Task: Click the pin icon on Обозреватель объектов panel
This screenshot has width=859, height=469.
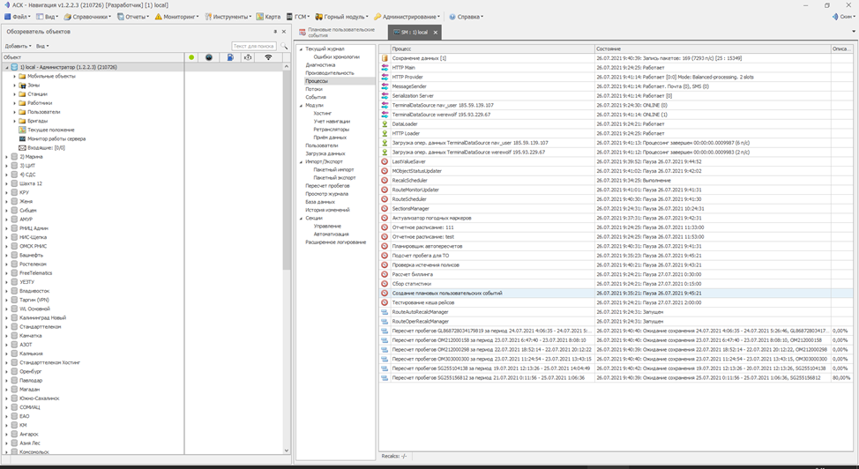Action: pos(275,32)
